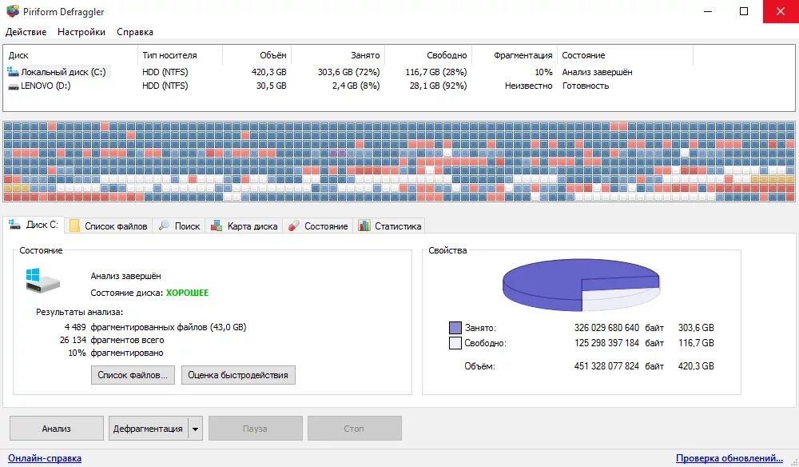Click the Готовность status cell
Screen dimensions: 799x467
click(586, 86)
